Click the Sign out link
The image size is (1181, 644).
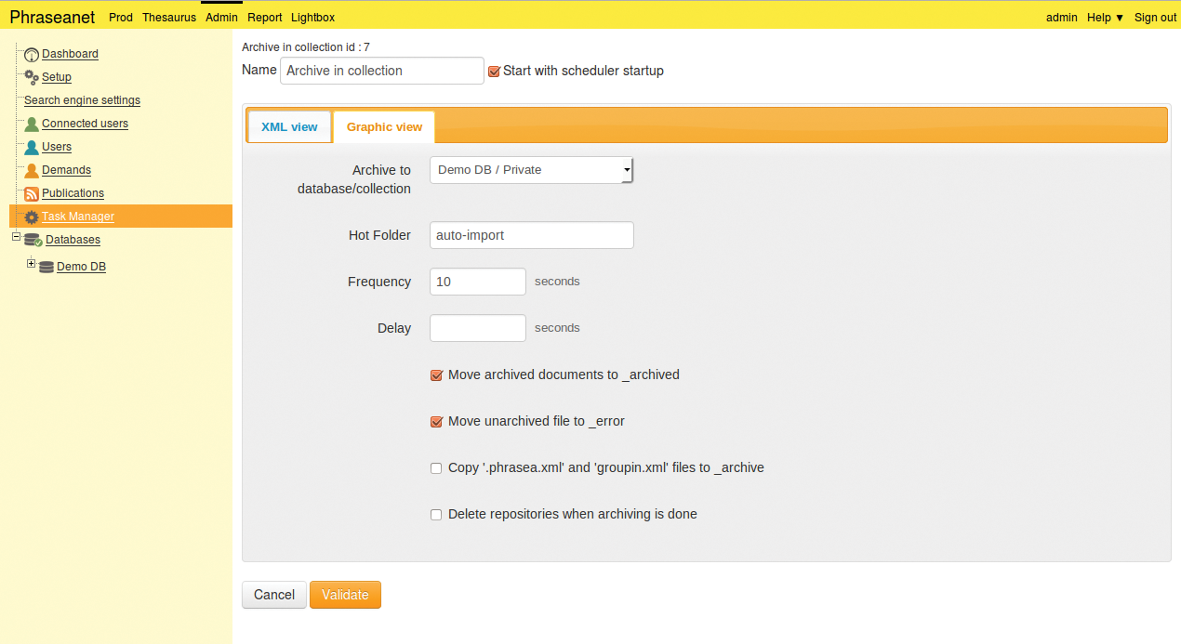point(1155,17)
